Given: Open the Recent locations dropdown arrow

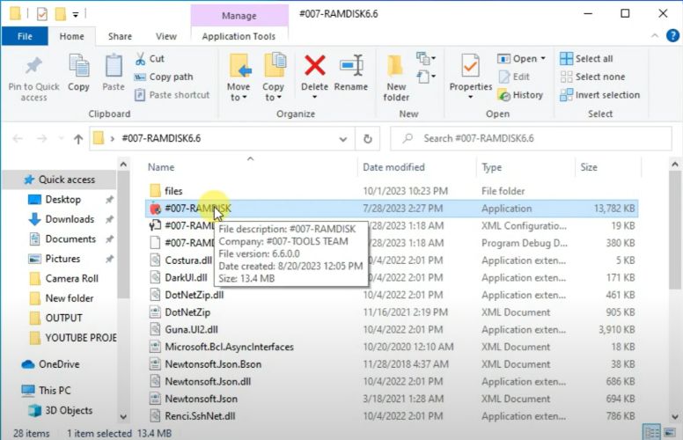Looking at the screenshot, I should 62,139.
